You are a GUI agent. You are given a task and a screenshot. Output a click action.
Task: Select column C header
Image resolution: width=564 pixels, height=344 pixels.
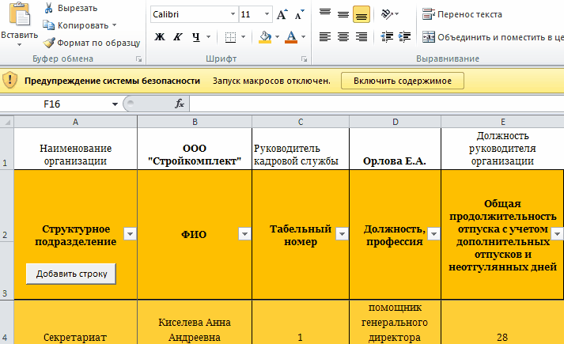[x=301, y=122]
